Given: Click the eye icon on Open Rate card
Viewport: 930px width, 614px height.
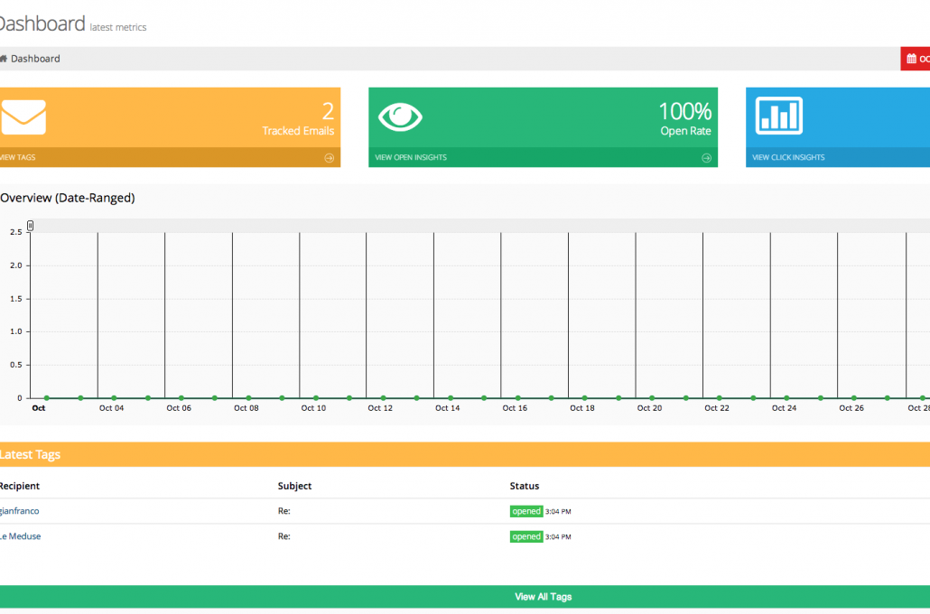Looking at the screenshot, I should click(x=400, y=116).
